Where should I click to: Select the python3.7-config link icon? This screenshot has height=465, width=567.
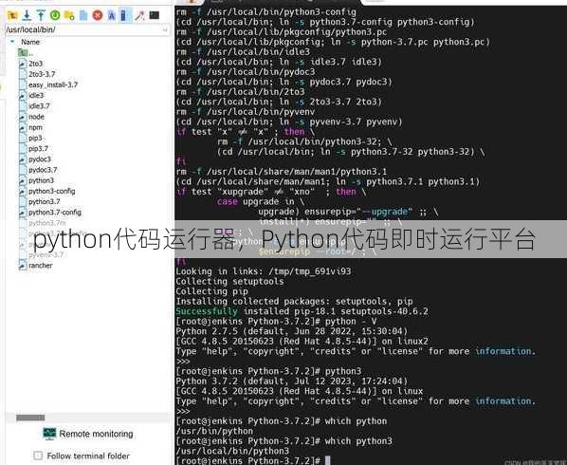tap(23, 213)
